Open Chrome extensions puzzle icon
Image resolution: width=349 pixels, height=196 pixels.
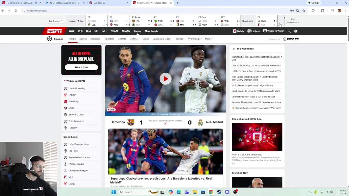point(313,11)
